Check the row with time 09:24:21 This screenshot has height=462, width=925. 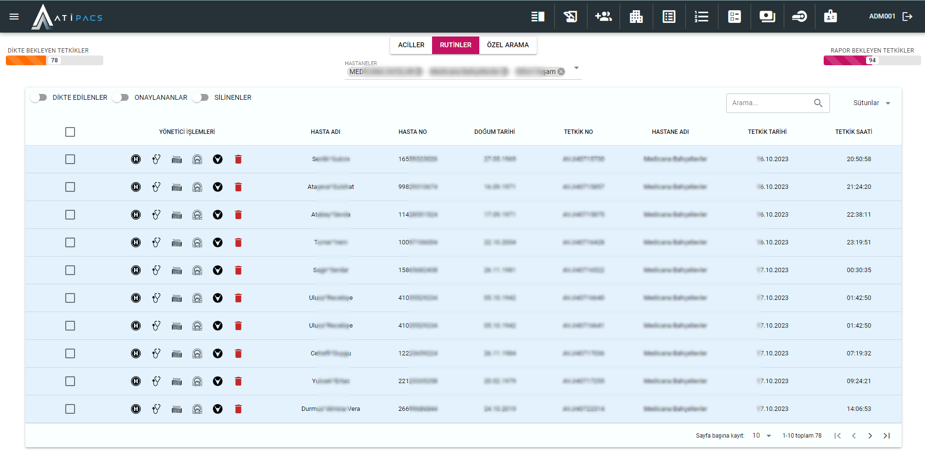pos(70,381)
